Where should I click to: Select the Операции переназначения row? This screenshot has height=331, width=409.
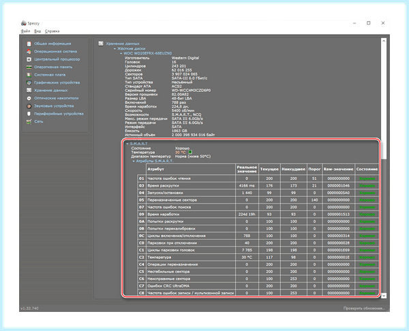pyautogui.click(x=258, y=264)
